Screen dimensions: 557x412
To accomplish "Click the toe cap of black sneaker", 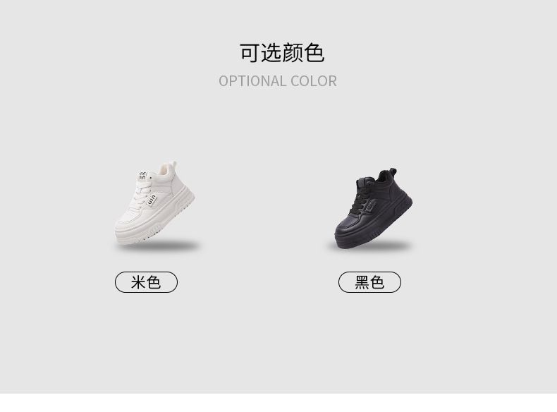I will tap(345, 227).
